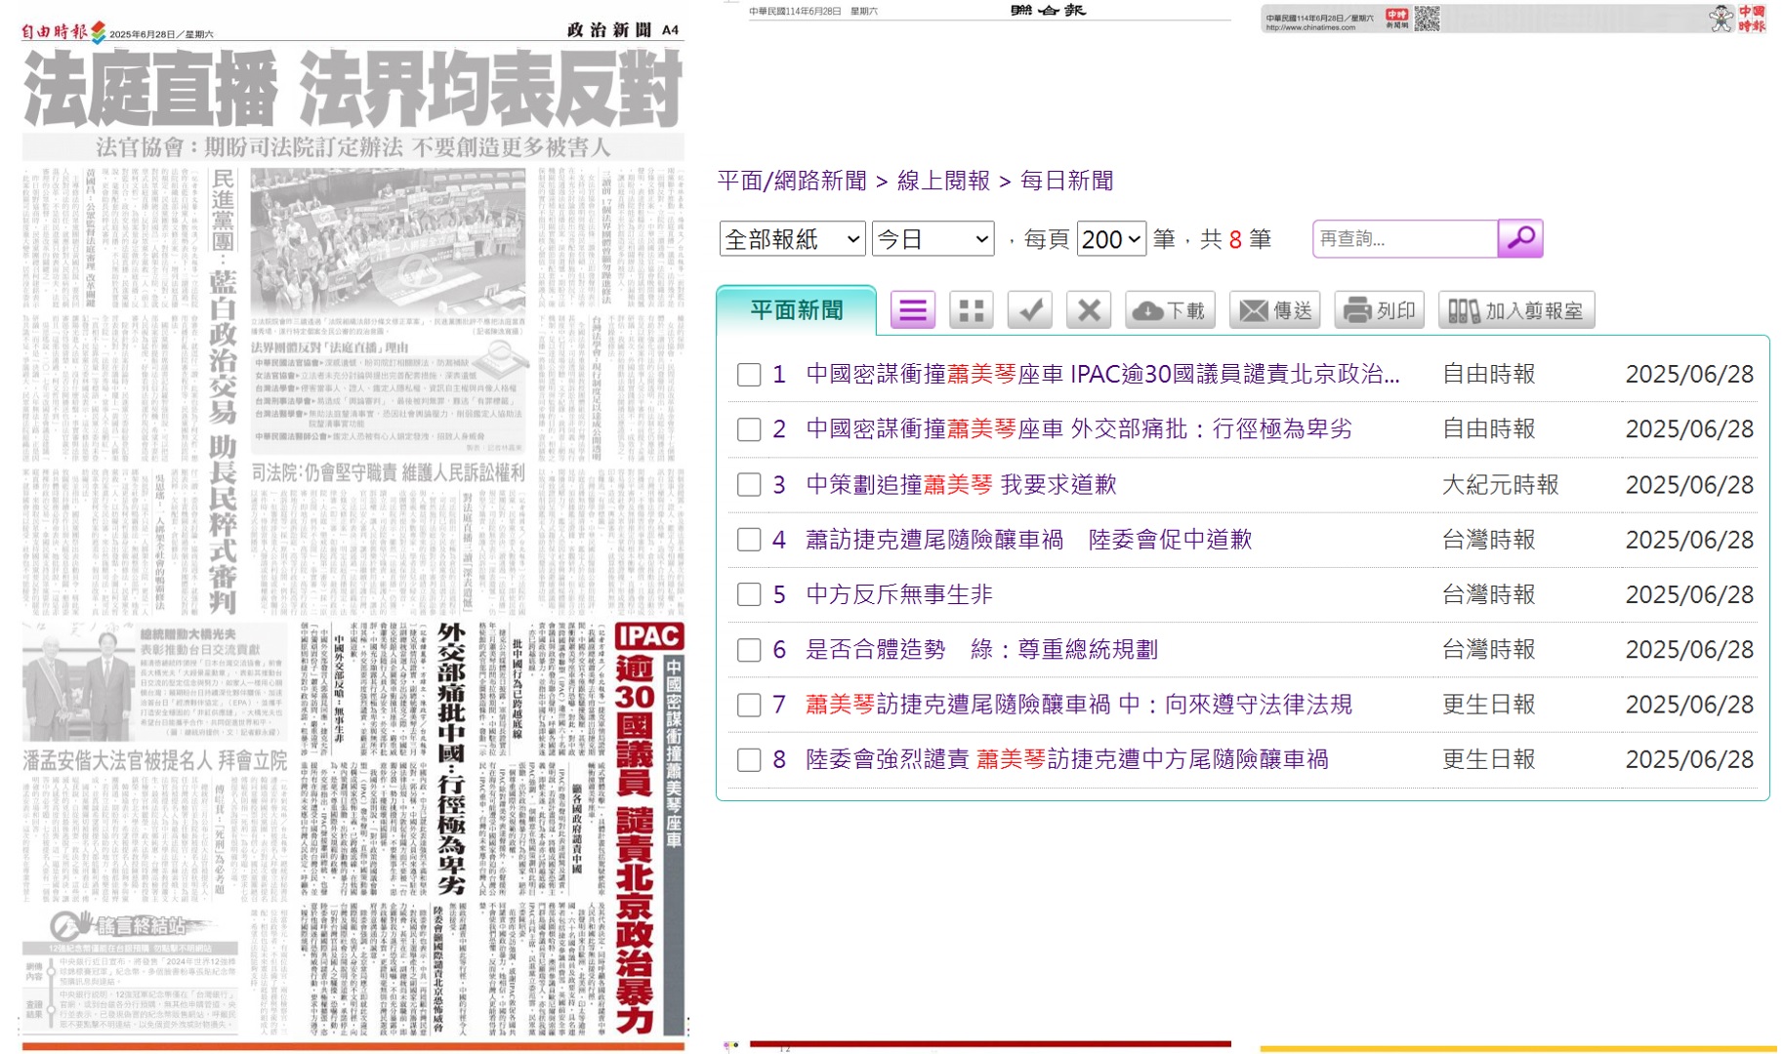Viewport: 1783px width, 1054px height.
Task: Check the box for article 6
Action: pyautogui.click(x=749, y=650)
